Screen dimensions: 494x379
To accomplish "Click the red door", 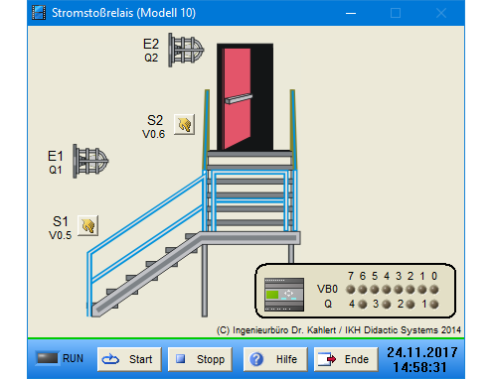I will (238, 98).
